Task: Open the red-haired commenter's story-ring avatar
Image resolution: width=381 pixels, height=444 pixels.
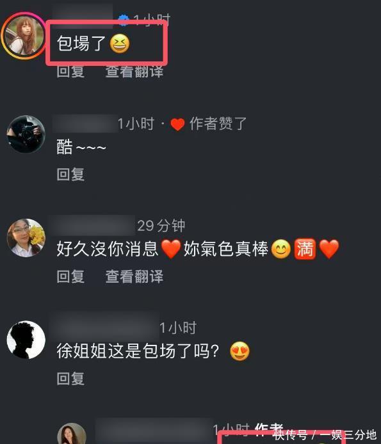Action: (24, 36)
